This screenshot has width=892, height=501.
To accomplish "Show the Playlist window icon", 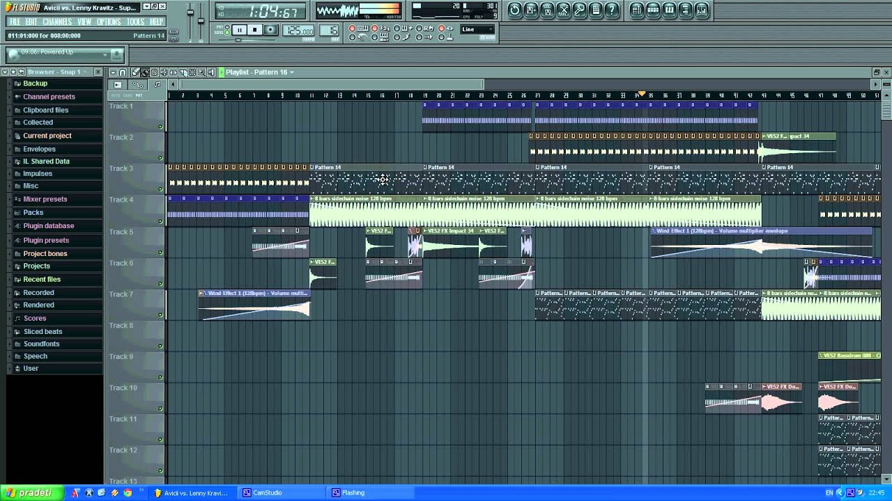I will [637, 10].
